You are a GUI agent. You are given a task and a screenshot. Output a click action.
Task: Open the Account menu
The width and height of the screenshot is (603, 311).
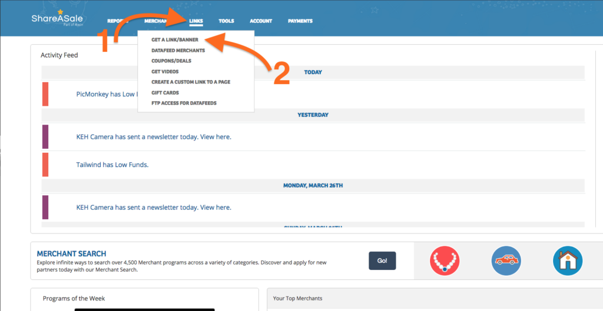coord(261,21)
